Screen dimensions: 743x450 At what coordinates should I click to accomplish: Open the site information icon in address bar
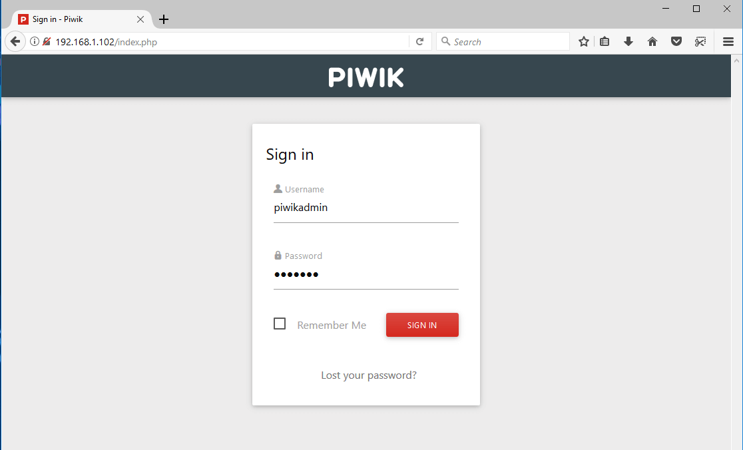[x=34, y=42]
